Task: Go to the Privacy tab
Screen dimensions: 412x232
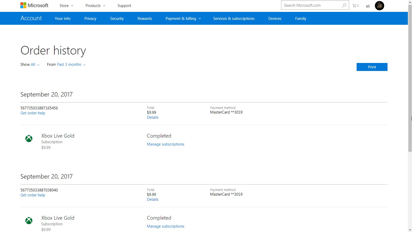Action: [90, 19]
